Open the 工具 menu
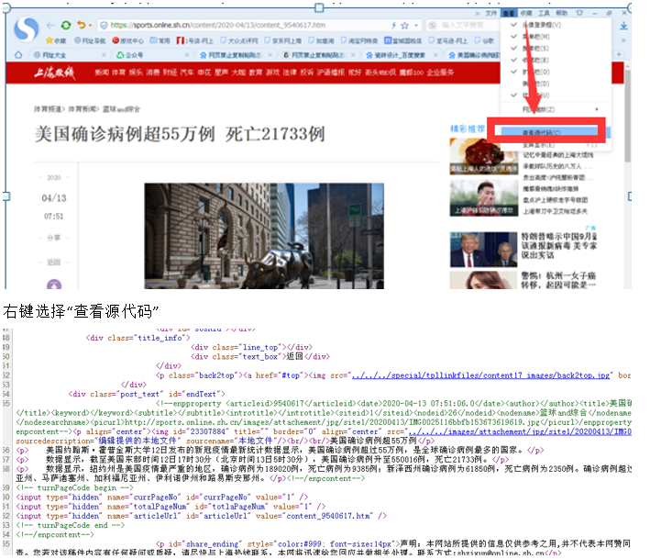This screenshot has height=559, width=661. 544,14
